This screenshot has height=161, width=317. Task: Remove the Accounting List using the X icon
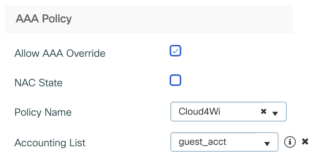pyautogui.click(x=305, y=142)
